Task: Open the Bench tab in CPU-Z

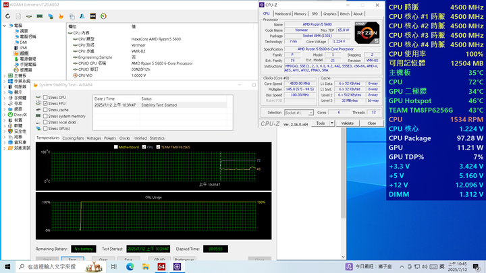Action: [344, 14]
